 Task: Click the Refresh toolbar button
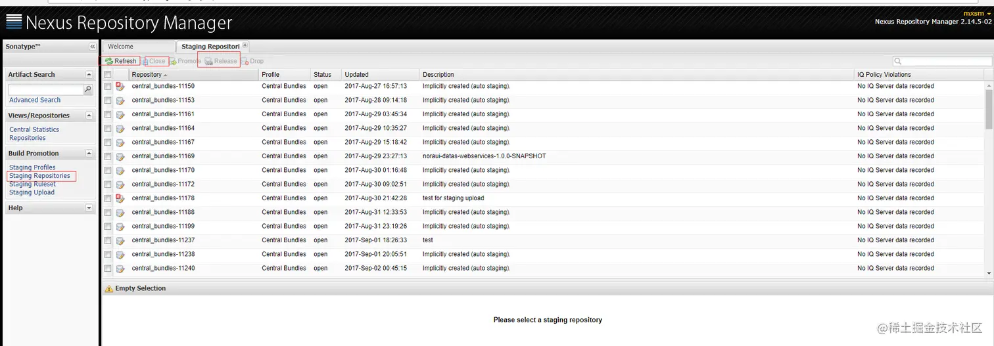120,61
